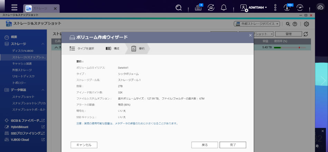This screenshot has width=328, height=152.
Task: Go to タイプを選択 wizard step
Action: (82, 49)
